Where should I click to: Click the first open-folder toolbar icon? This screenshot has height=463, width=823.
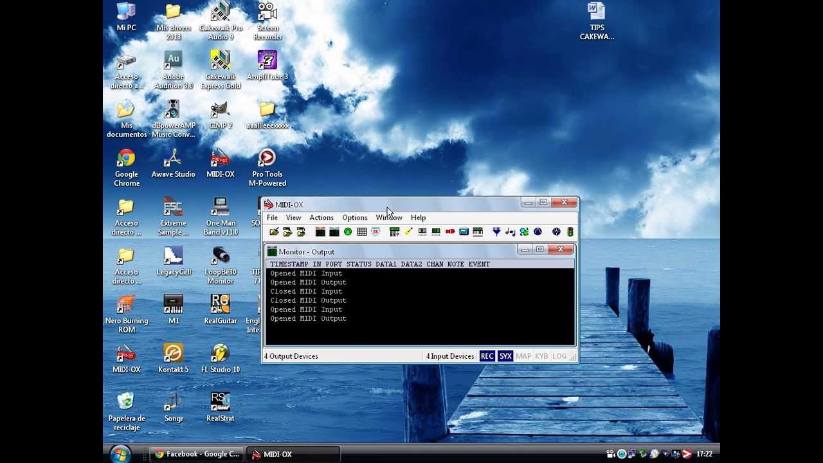[275, 232]
